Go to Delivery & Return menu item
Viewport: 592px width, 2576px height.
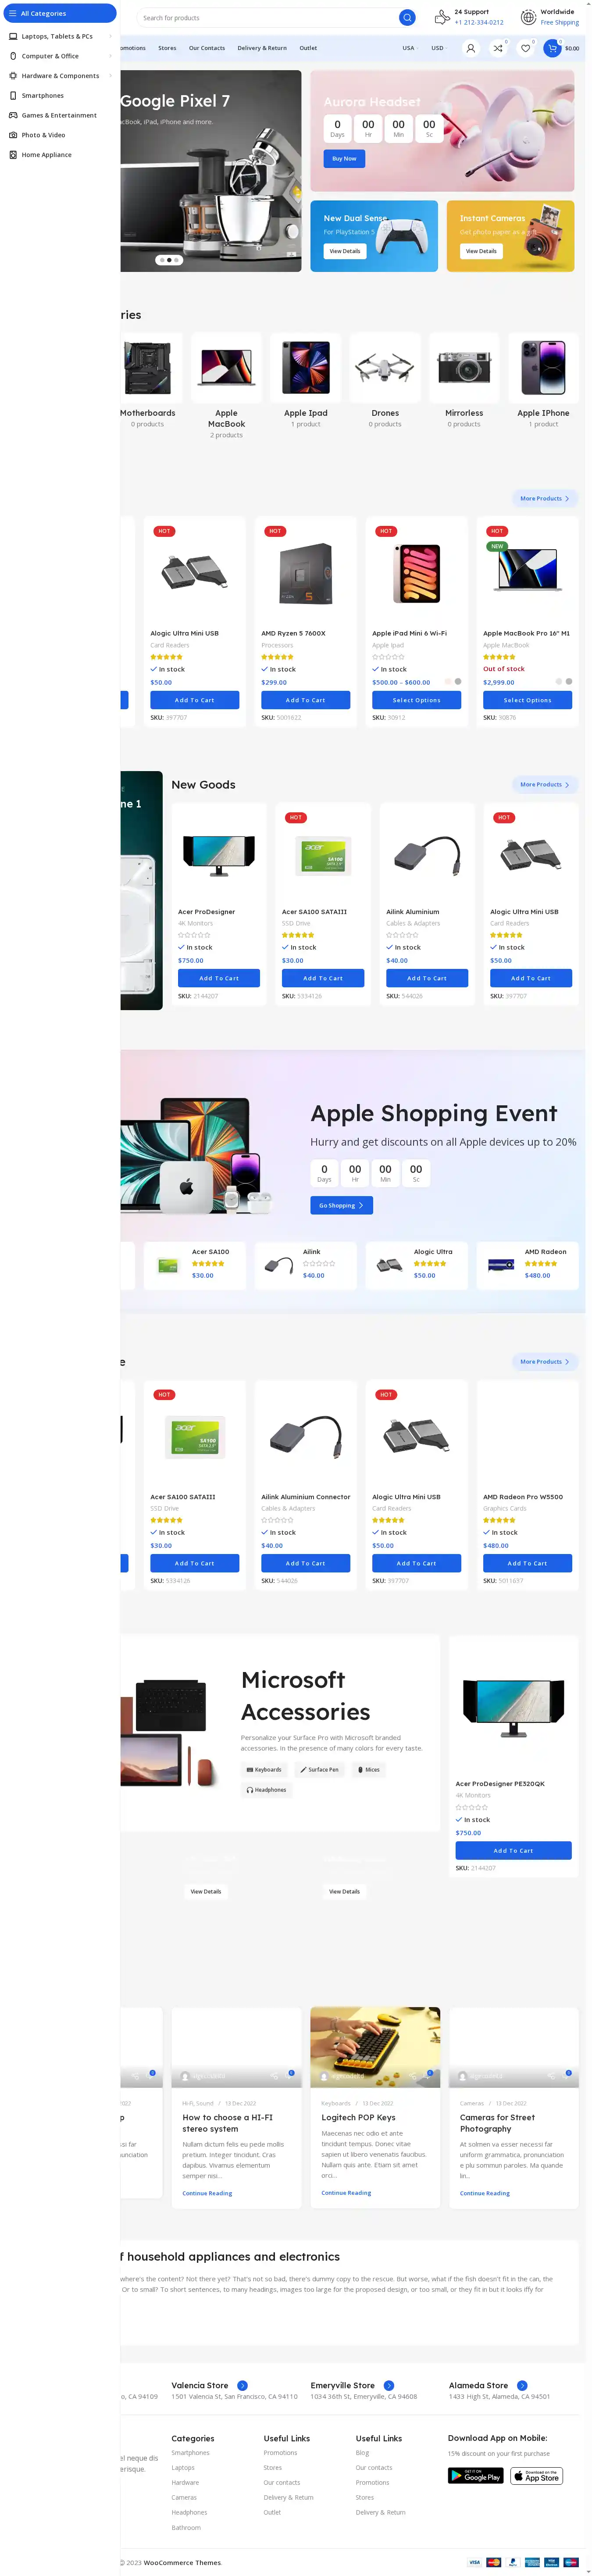(x=262, y=48)
